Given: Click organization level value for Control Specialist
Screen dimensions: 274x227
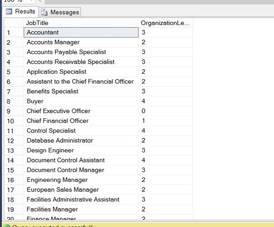Looking at the screenshot, I should [166, 131].
